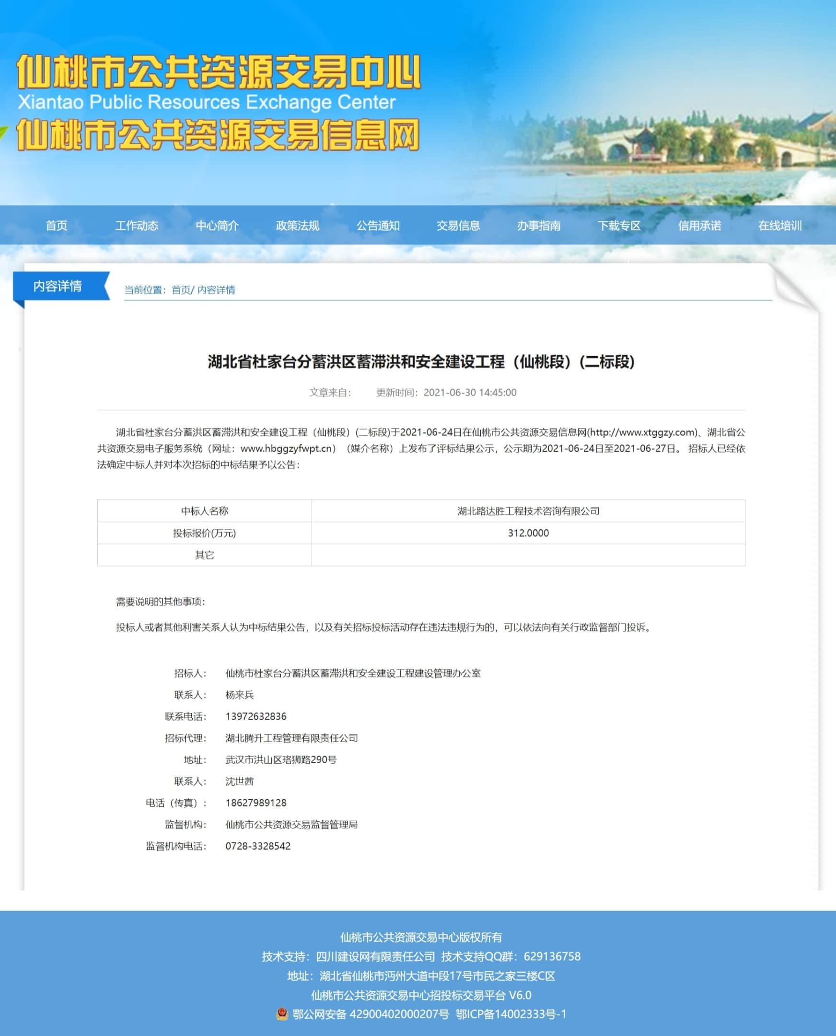
Task: Go to 工作动态 in the navigation bar
Action: click(137, 225)
